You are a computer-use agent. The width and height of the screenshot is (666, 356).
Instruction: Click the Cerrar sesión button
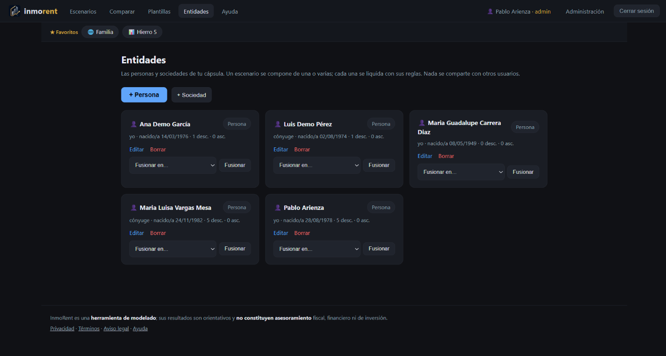point(636,11)
